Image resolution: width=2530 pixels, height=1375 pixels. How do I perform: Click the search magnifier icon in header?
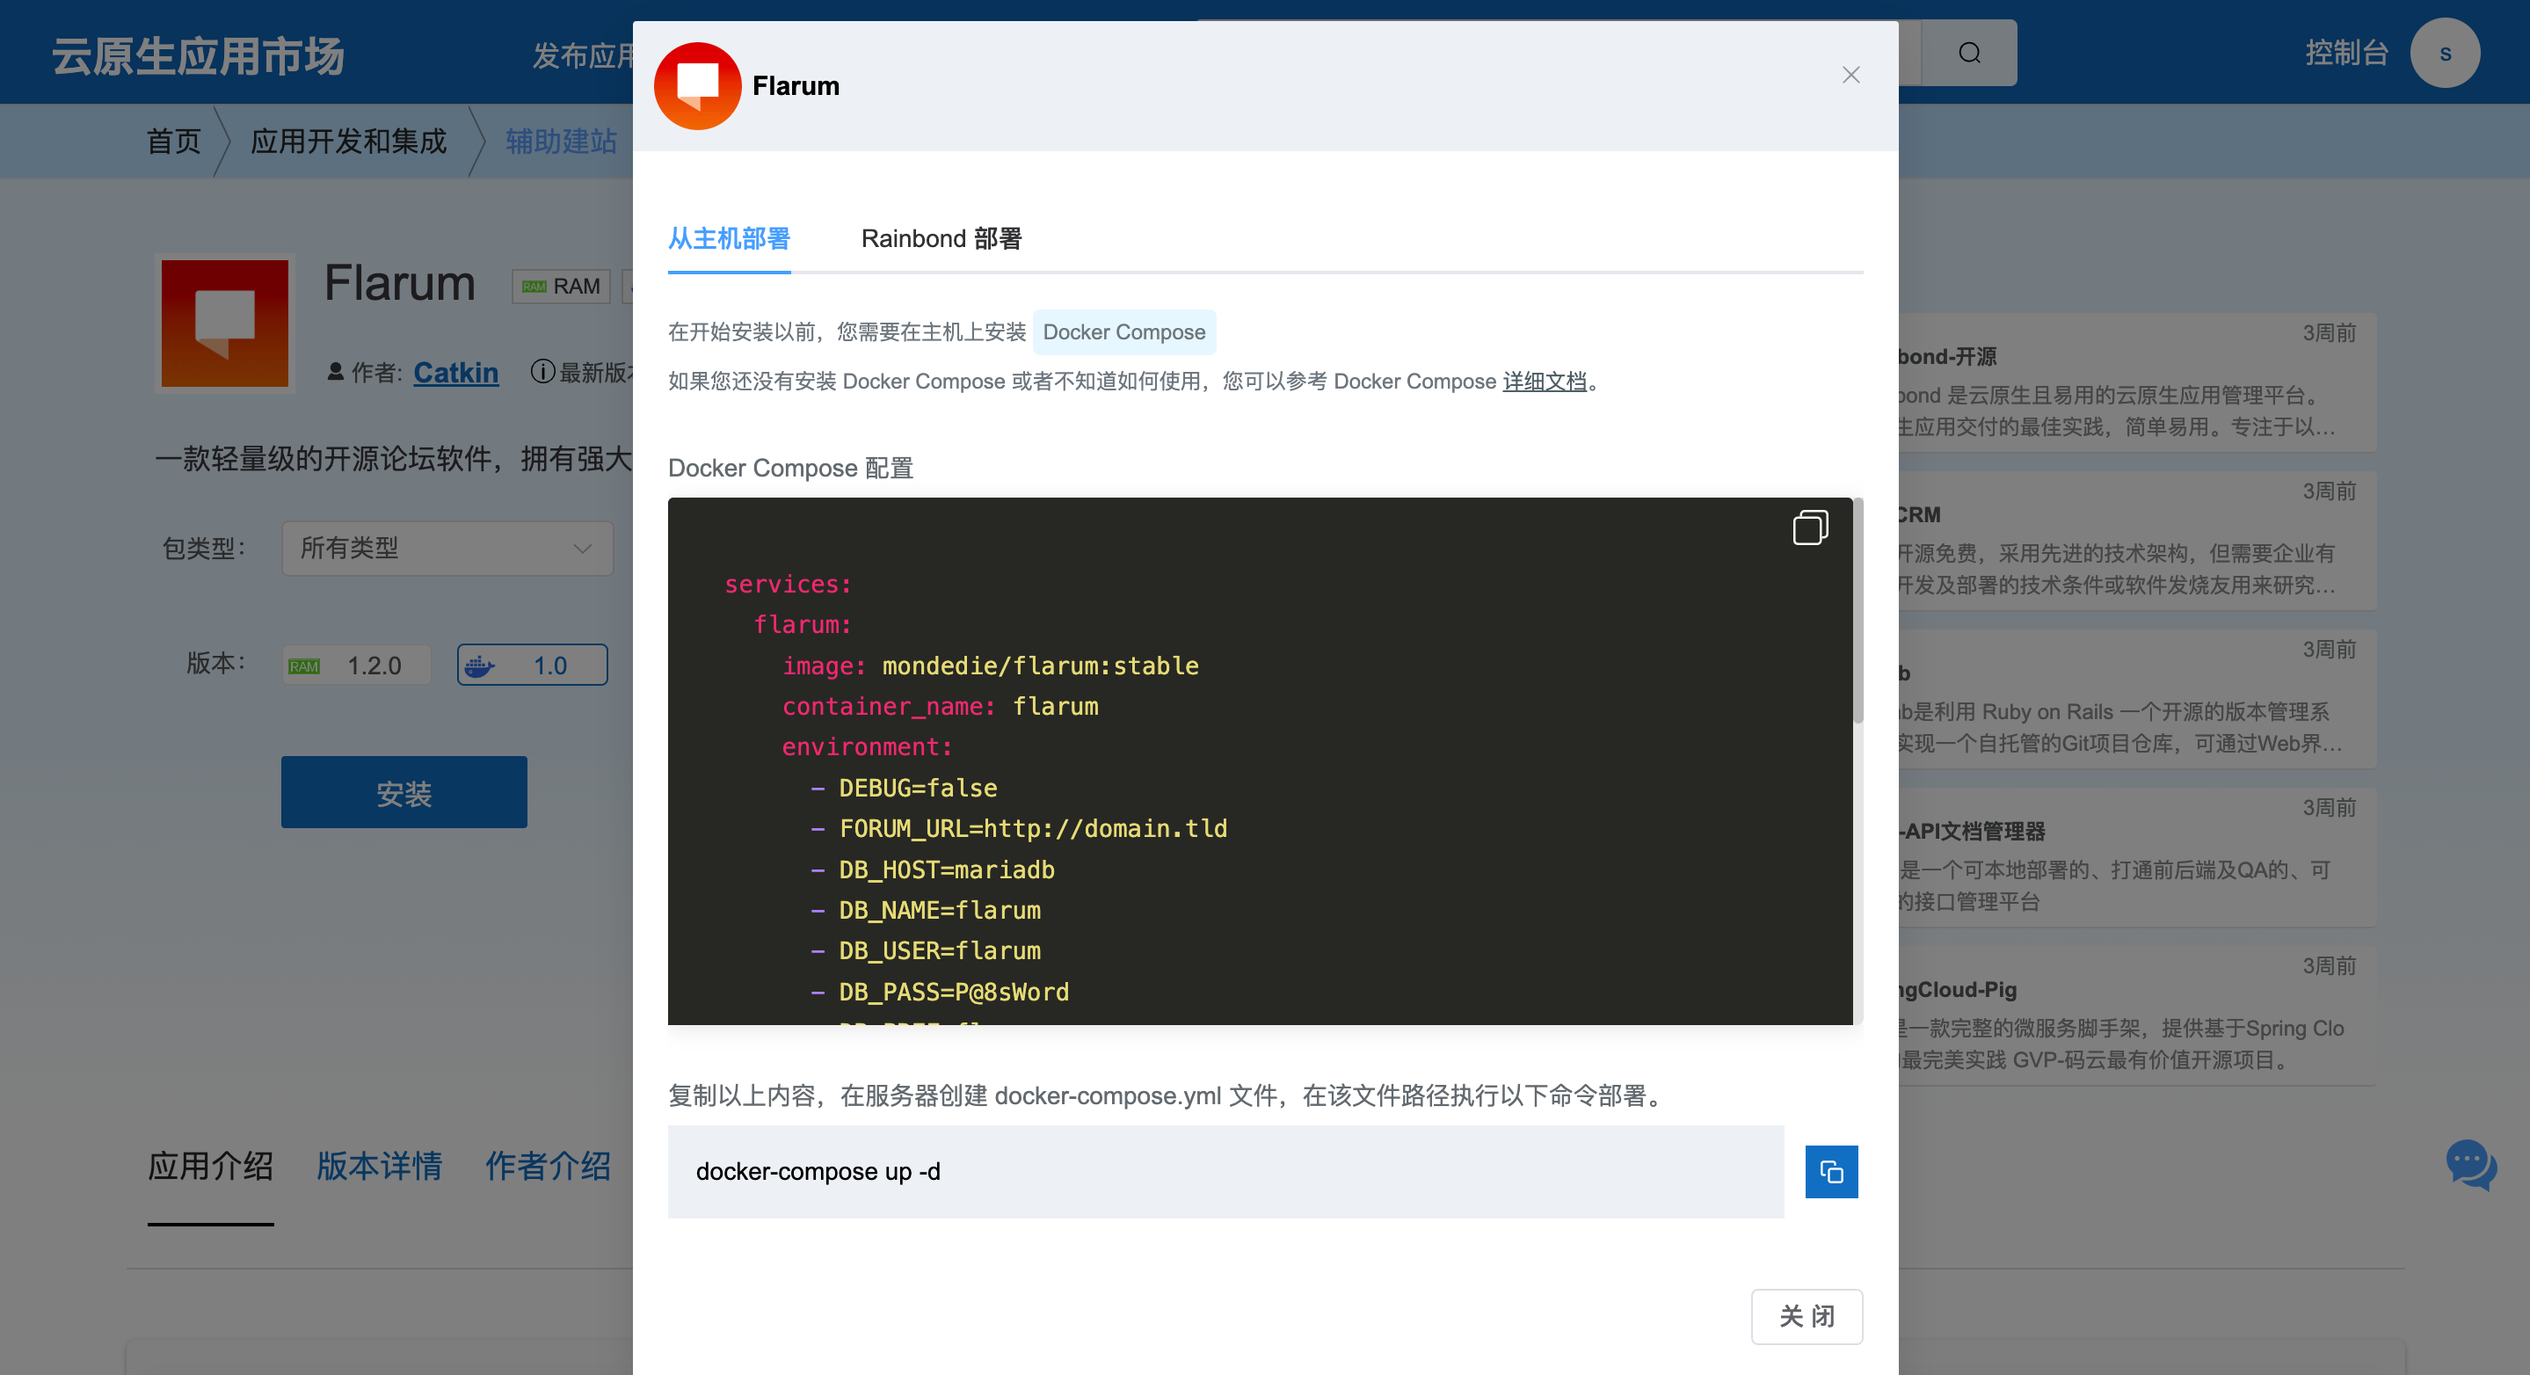click(1968, 53)
